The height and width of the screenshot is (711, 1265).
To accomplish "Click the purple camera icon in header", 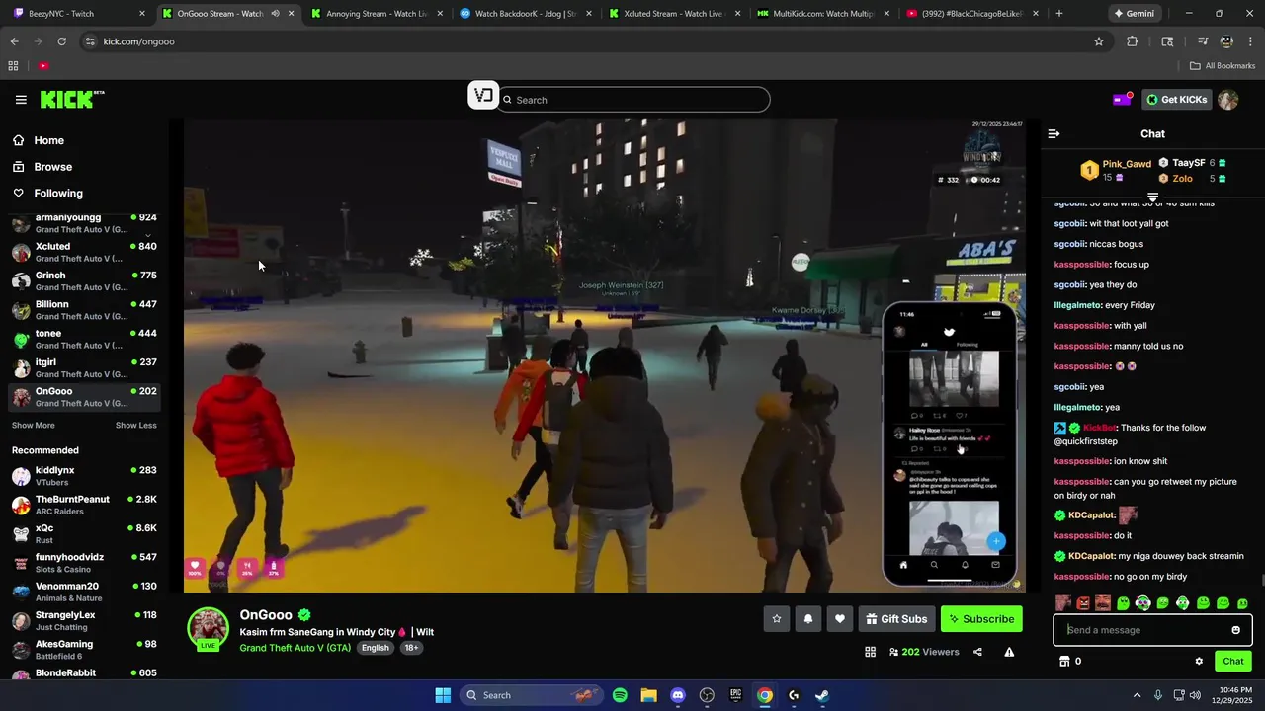I will (x=1122, y=99).
